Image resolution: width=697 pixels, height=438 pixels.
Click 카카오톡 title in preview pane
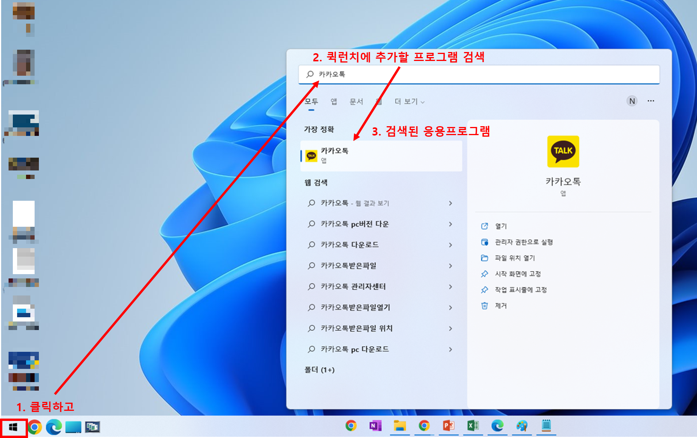[x=563, y=181]
